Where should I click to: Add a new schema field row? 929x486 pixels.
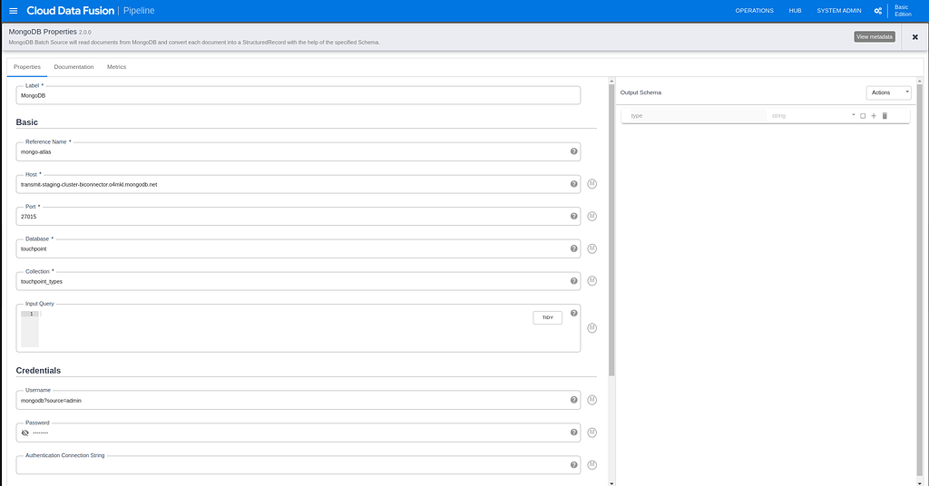tap(874, 116)
